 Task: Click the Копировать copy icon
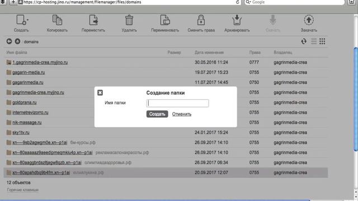[x=57, y=20]
